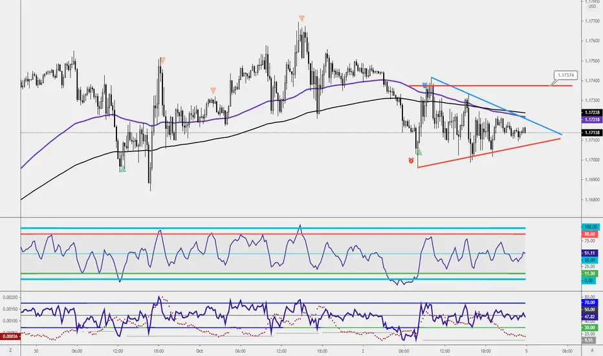The image size is (603, 356).
Task: Click the green 30.00 level label
Action: point(589,328)
